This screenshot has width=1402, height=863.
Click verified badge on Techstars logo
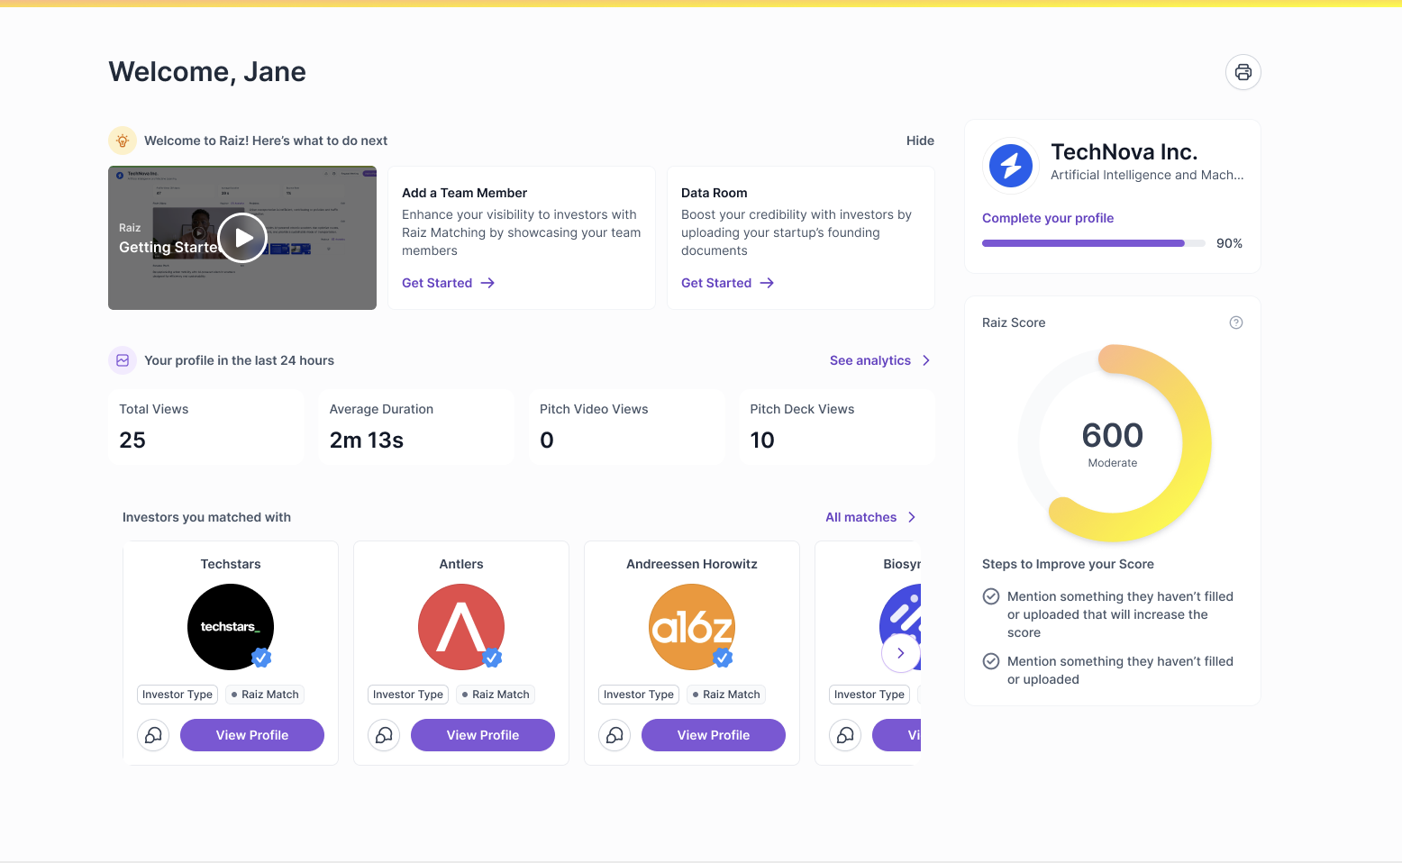click(x=261, y=658)
